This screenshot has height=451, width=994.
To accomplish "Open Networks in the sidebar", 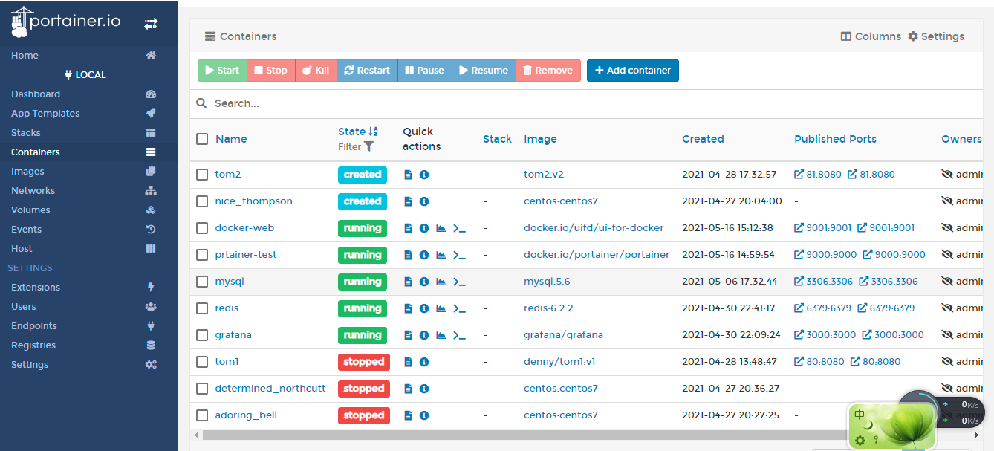I will point(89,191).
